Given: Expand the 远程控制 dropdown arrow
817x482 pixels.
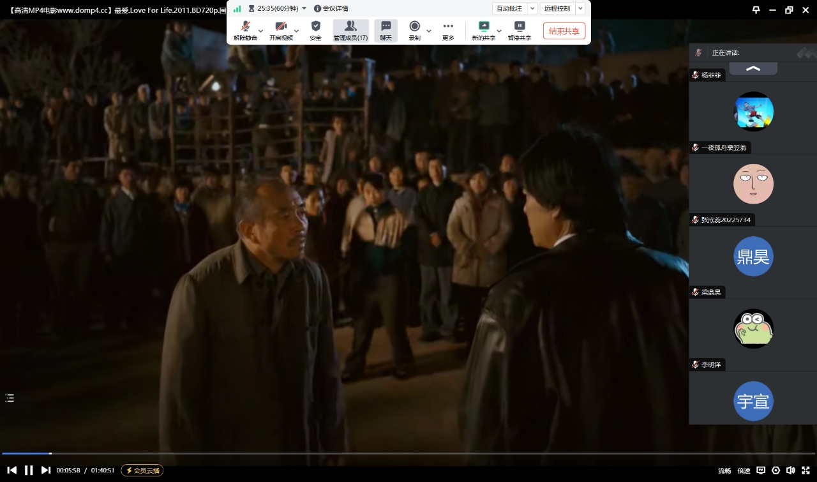Looking at the screenshot, I should tap(580, 8).
